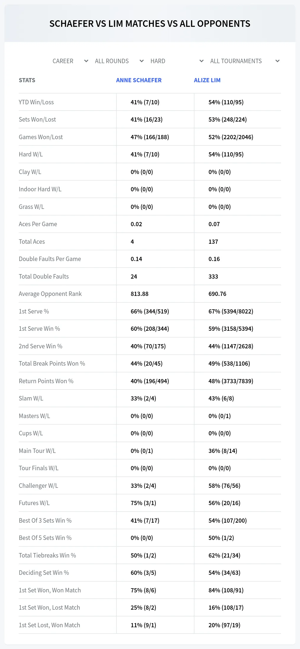This screenshot has width=300, height=649.
Task: Click Lim's Challenger W/L 58% (76/56)
Action: point(224,486)
